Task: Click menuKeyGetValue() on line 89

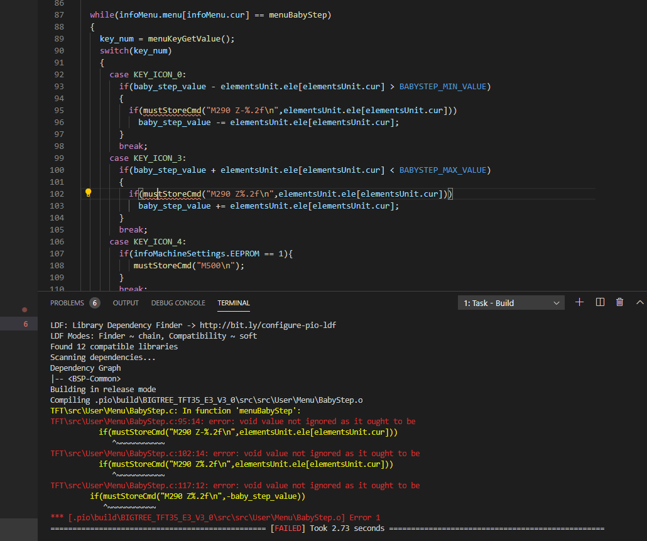Action: 188,39
